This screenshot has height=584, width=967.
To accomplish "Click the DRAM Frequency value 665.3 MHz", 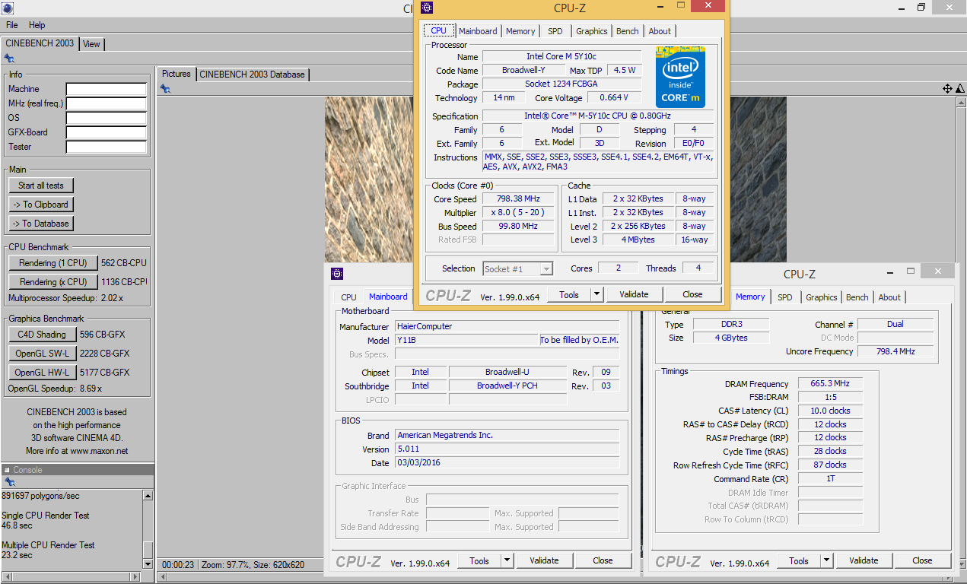I will coord(830,384).
